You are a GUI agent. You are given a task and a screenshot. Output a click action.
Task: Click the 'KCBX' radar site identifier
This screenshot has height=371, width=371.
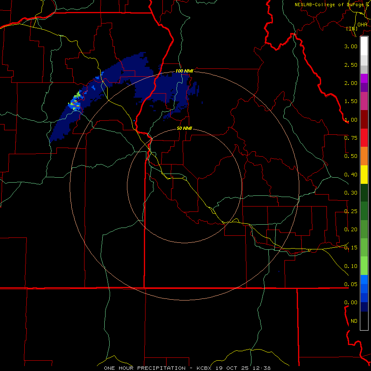204,368
